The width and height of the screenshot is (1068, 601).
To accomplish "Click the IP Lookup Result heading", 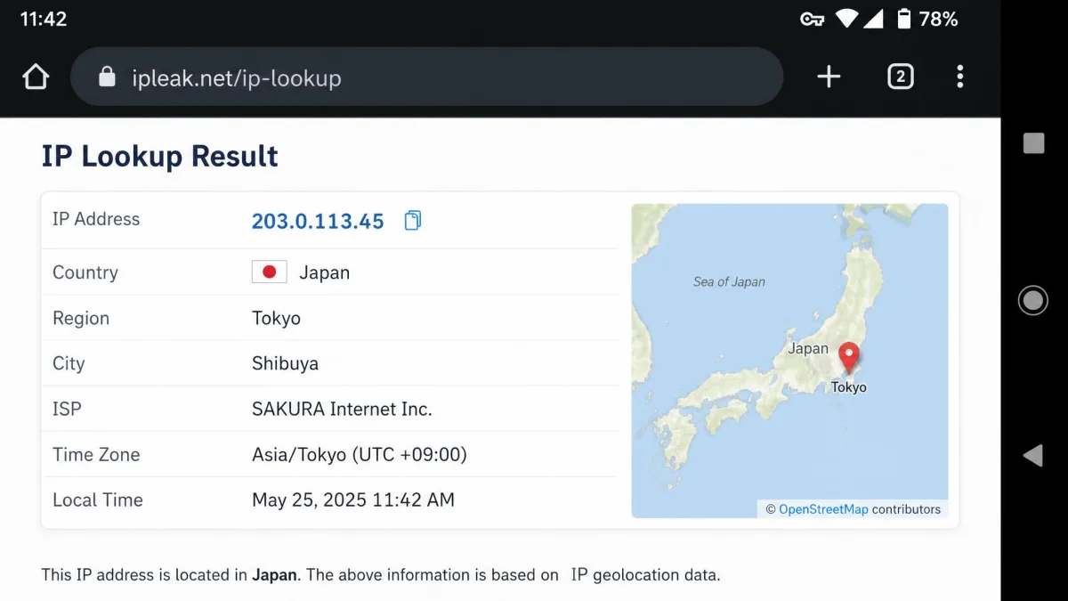I will [160, 156].
